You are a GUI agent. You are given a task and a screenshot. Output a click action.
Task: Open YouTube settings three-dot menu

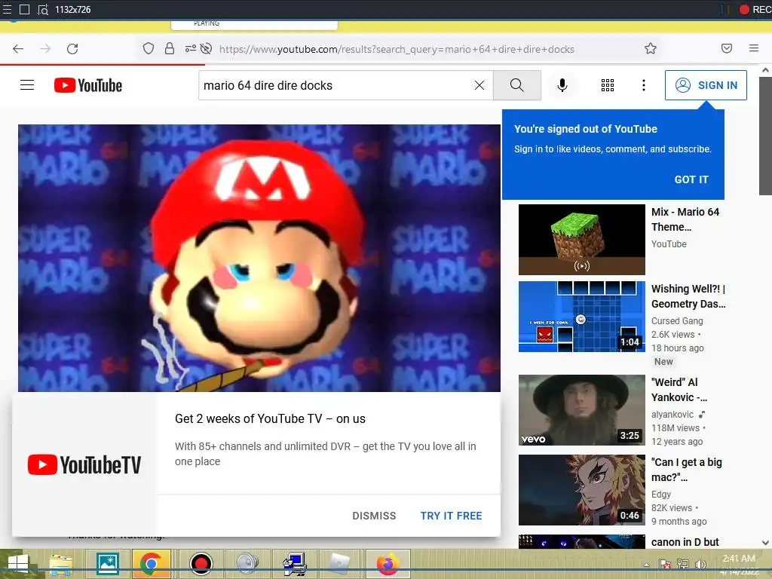[x=644, y=85]
